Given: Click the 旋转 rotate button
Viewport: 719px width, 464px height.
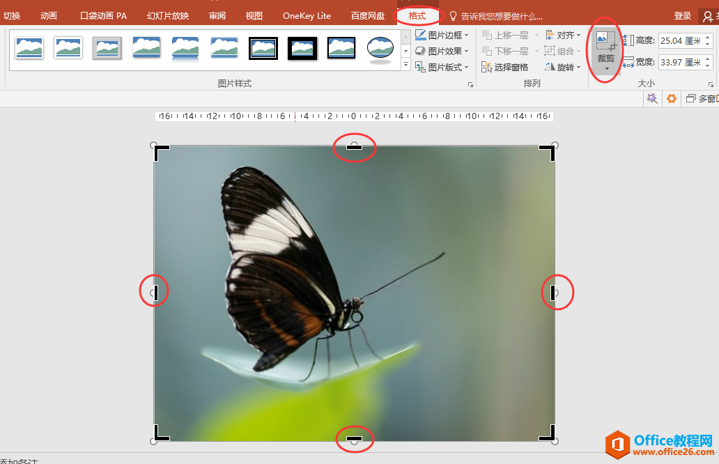Looking at the screenshot, I should point(563,67).
